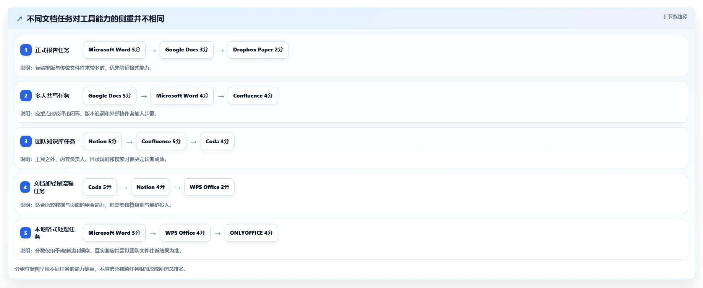Click the 本地格式处理任务 label
703x288 pixels.
pyautogui.click(x=55, y=233)
